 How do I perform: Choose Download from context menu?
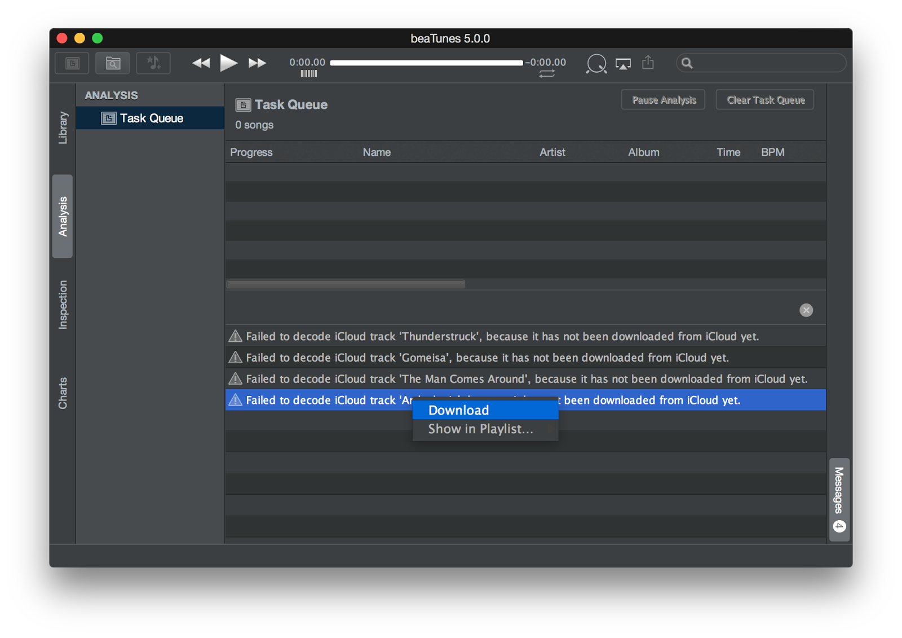(x=485, y=410)
